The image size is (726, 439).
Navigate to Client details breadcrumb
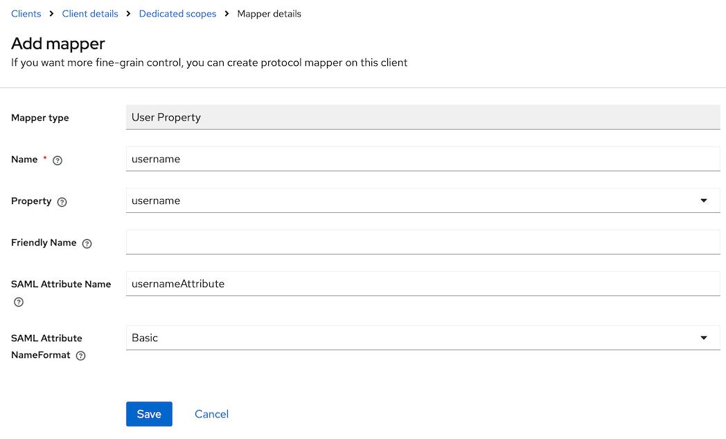pos(90,14)
